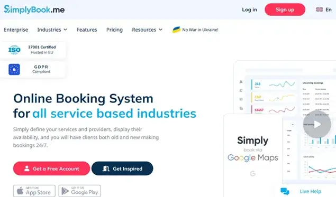Viewport: 336px width, 197px height.
Task: Click the Online Booking System heading
Action: (x=83, y=99)
